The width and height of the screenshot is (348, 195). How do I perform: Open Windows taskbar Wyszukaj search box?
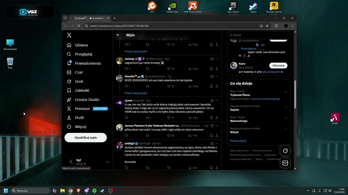30,191
